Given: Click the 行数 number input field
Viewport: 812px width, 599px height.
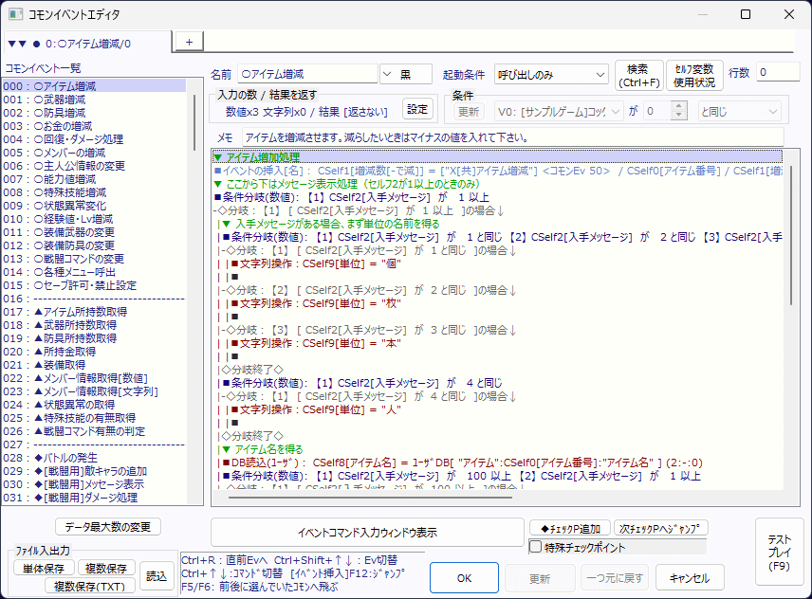Looking at the screenshot, I should click(x=778, y=73).
